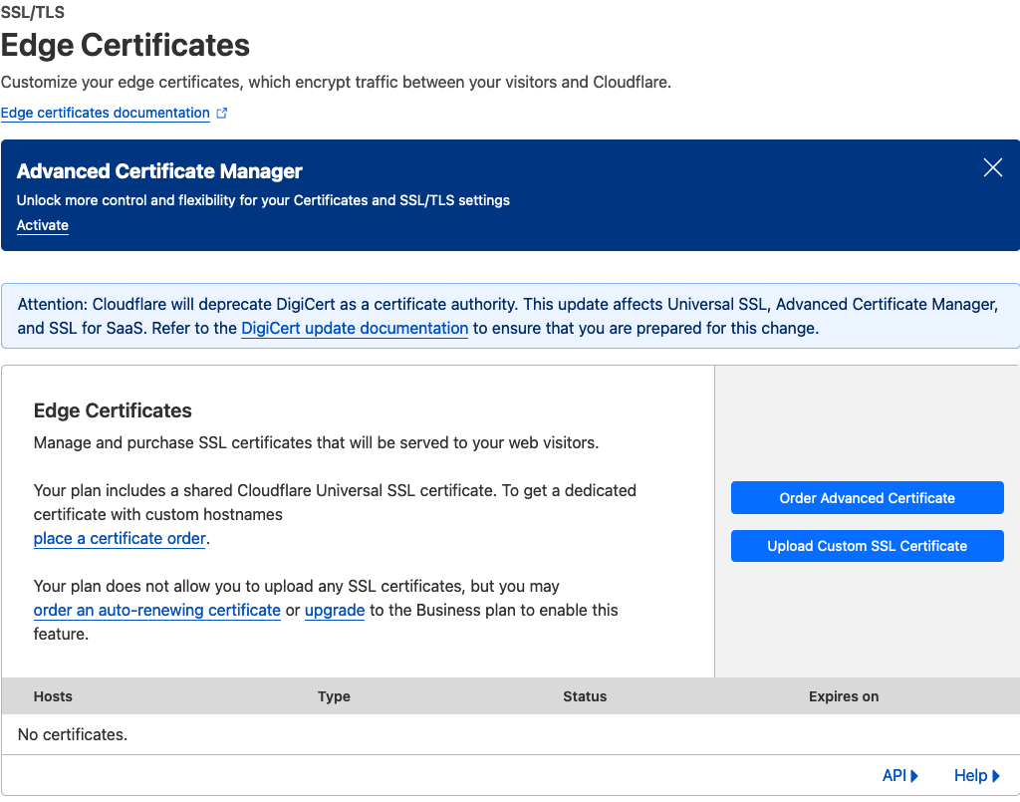The width and height of the screenshot is (1020, 802).
Task: Expand the API section
Action: tap(899, 776)
